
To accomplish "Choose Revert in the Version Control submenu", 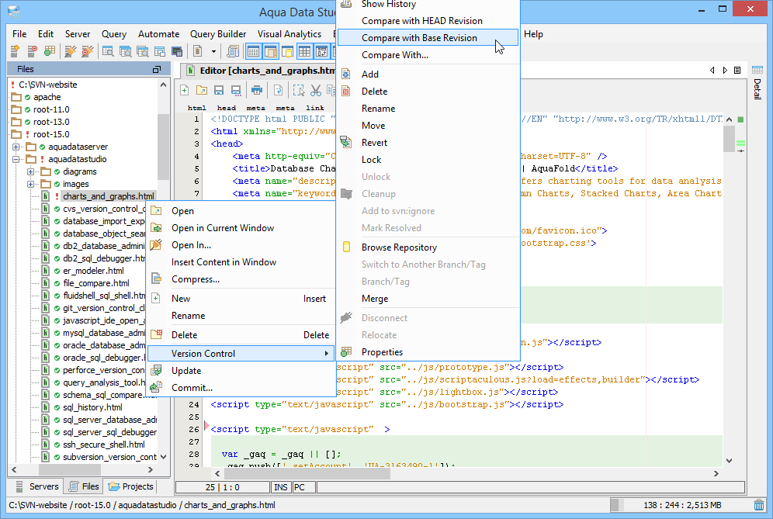I will (x=428, y=143).
